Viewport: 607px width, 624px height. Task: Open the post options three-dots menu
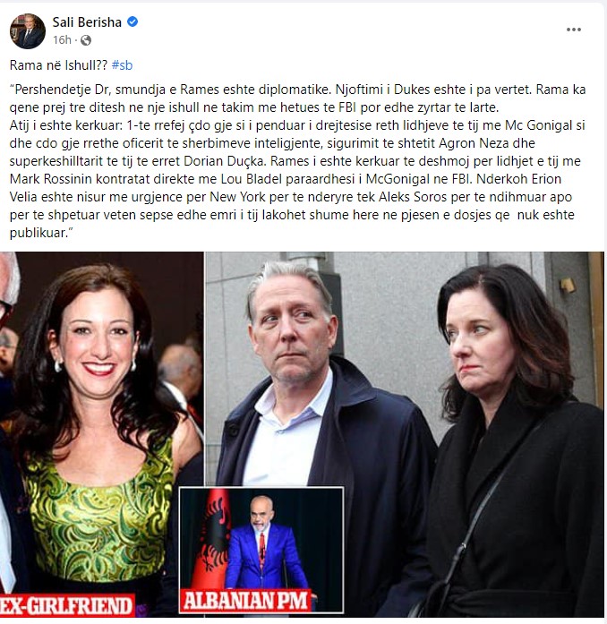click(574, 30)
